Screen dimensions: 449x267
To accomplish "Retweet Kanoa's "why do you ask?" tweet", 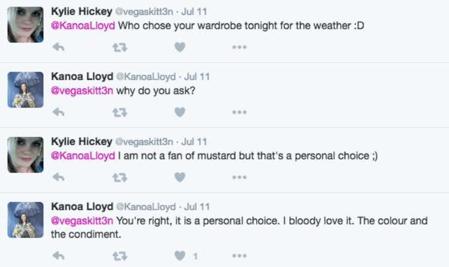I will click(x=119, y=112).
